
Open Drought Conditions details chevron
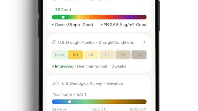(145, 42)
